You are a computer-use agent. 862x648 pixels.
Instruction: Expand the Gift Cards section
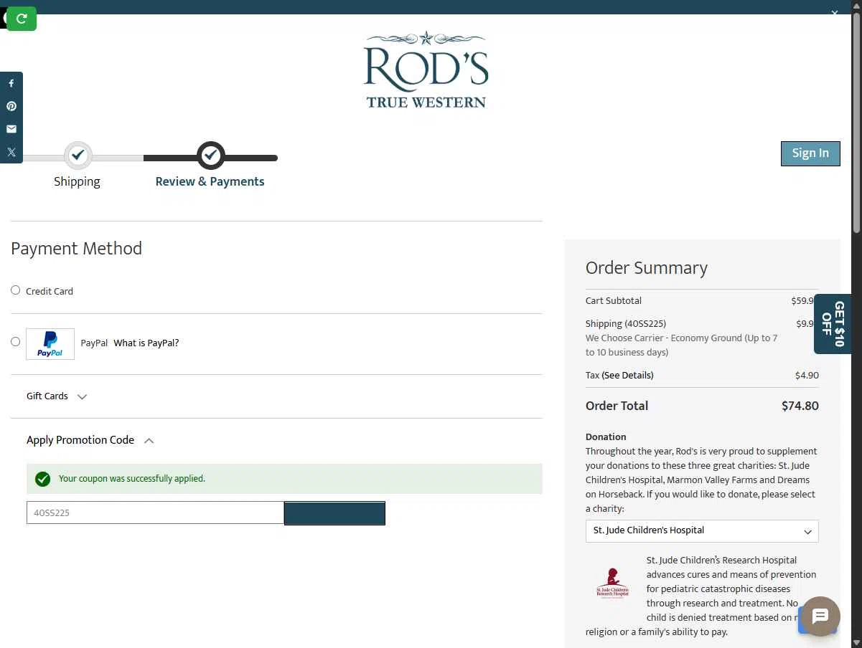[57, 396]
